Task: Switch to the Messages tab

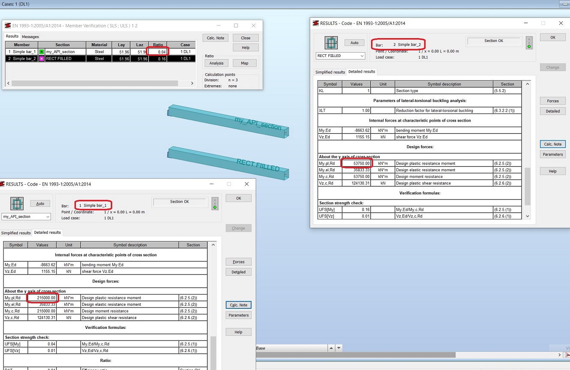Action: point(30,36)
